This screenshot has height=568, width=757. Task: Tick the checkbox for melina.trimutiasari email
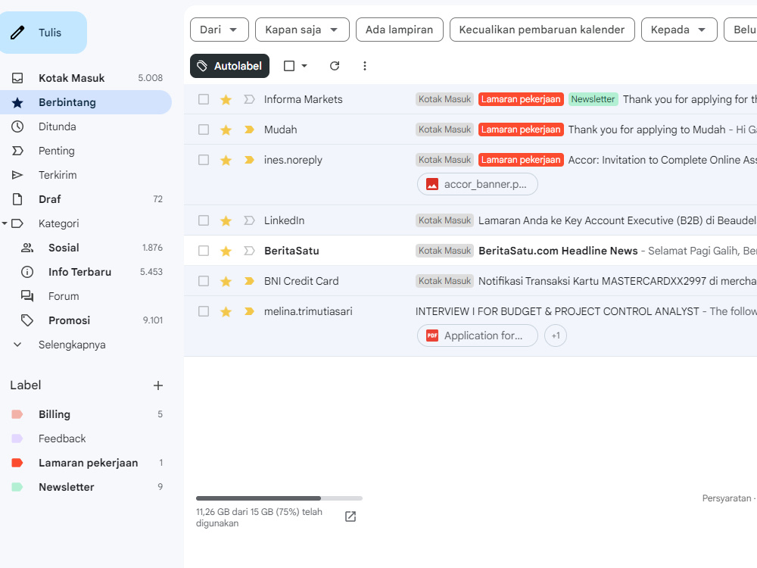coord(204,311)
